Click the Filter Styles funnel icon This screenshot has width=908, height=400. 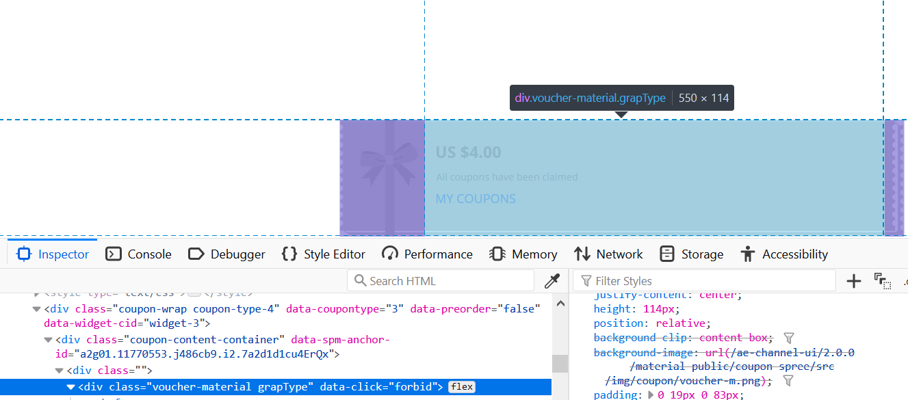[586, 281]
